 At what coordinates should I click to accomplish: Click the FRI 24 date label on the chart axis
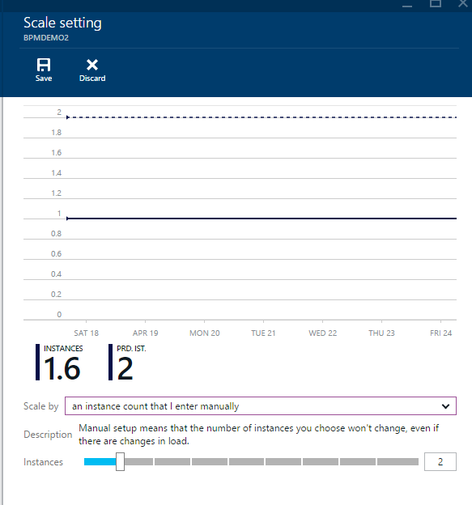coord(440,333)
